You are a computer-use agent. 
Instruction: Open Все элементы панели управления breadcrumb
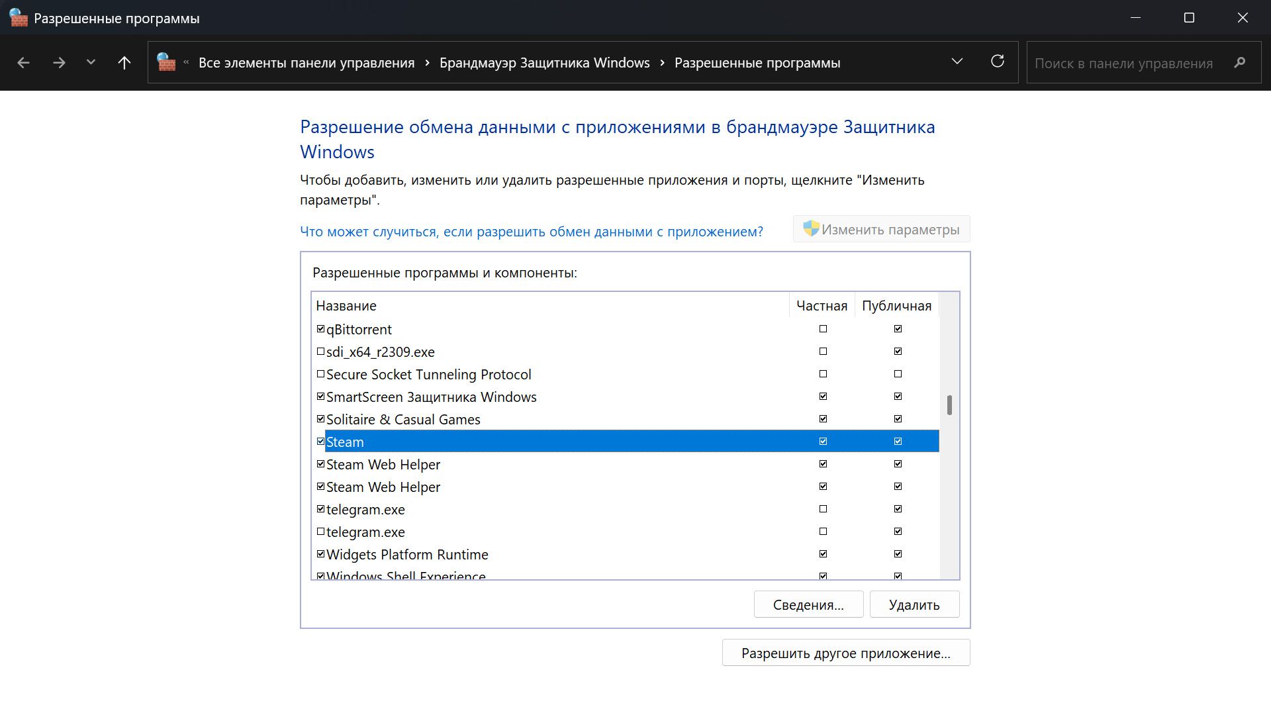(306, 63)
